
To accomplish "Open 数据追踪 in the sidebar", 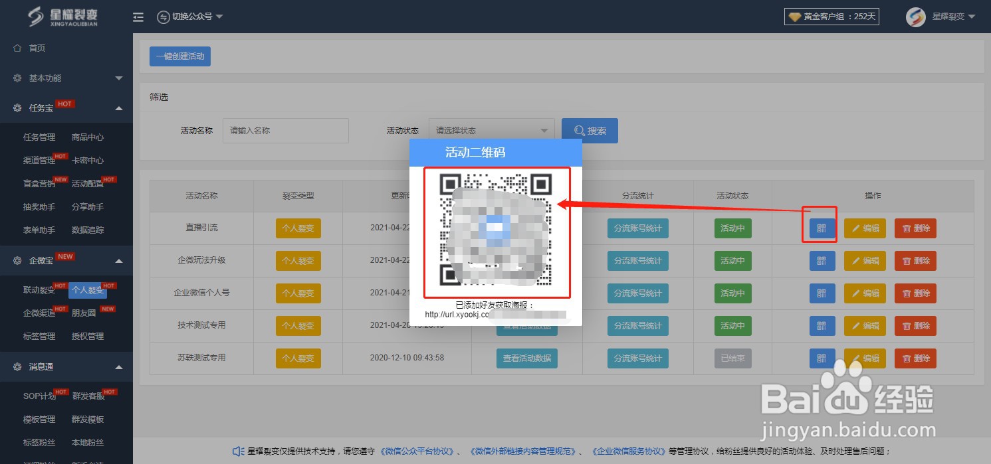I will 88,230.
